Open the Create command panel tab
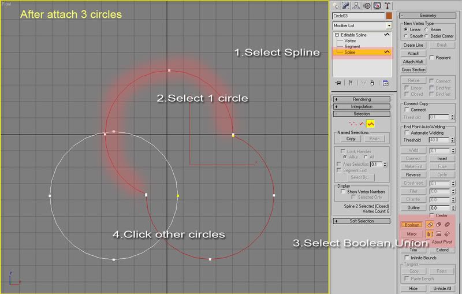The height and width of the screenshot is (294, 462). (x=337, y=5)
